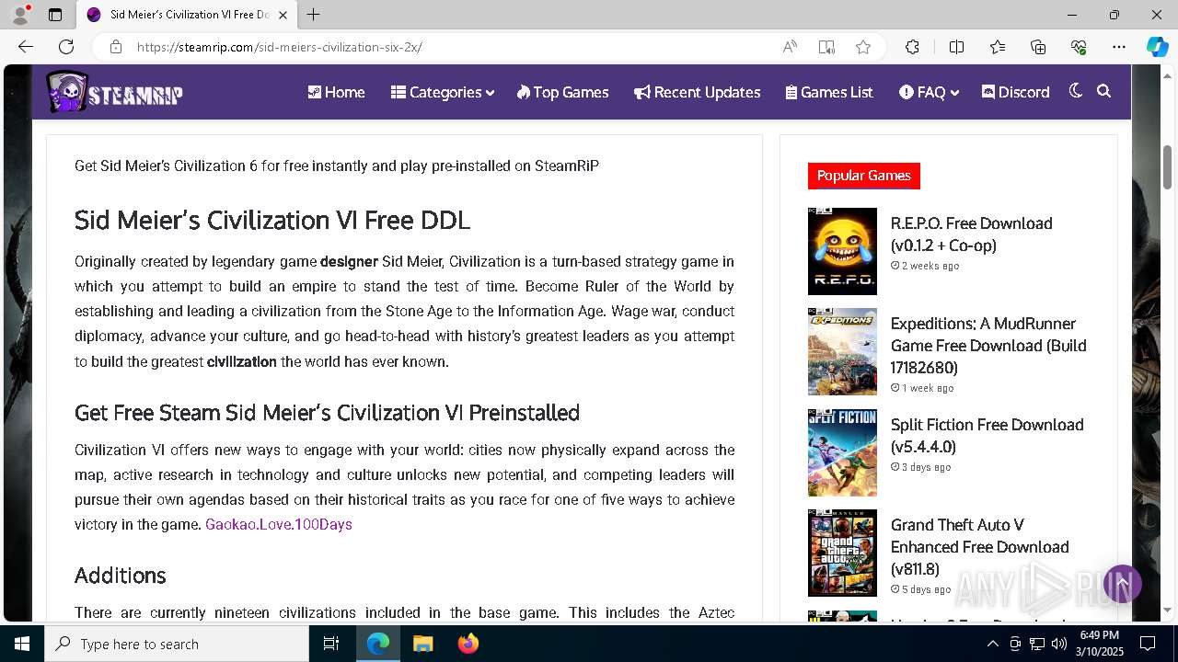The width and height of the screenshot is (1178, 662).
Task: Click the Additions heading
Action: pos(121,576)
